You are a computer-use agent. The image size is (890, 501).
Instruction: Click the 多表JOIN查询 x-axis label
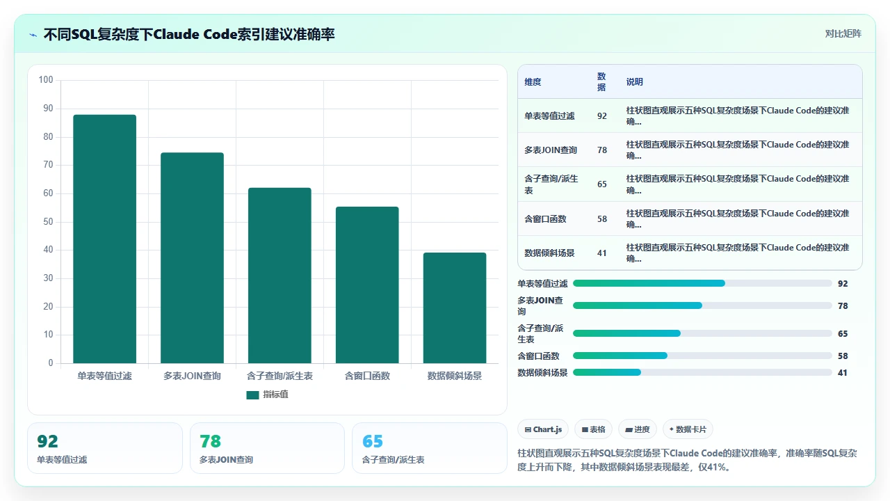coord(192,376)
